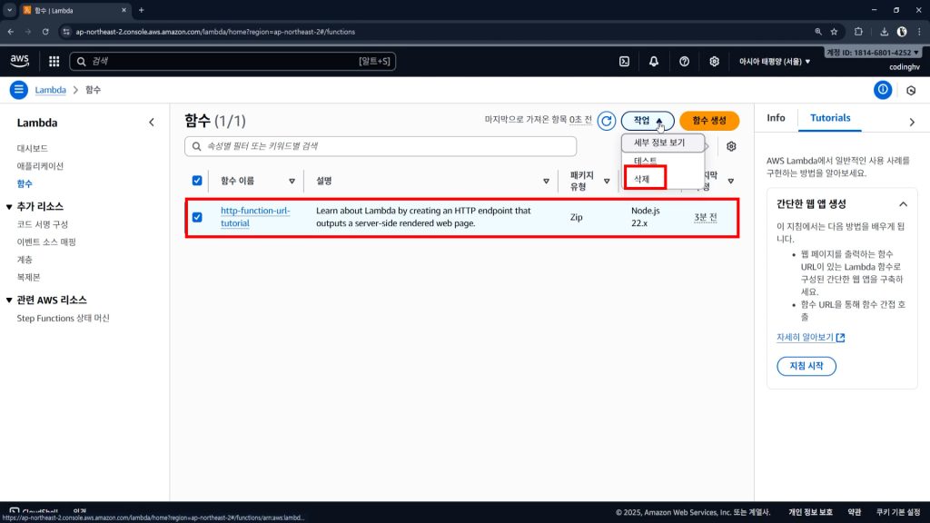Open the http-function-url-tutorial function link
This screenshot has width=930, height=523.
255,217
